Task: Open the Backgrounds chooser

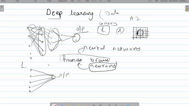Action: click(63, 1)
